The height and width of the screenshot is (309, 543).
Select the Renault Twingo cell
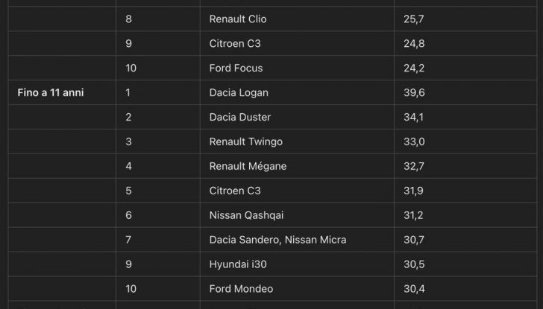tap(245, 141)
